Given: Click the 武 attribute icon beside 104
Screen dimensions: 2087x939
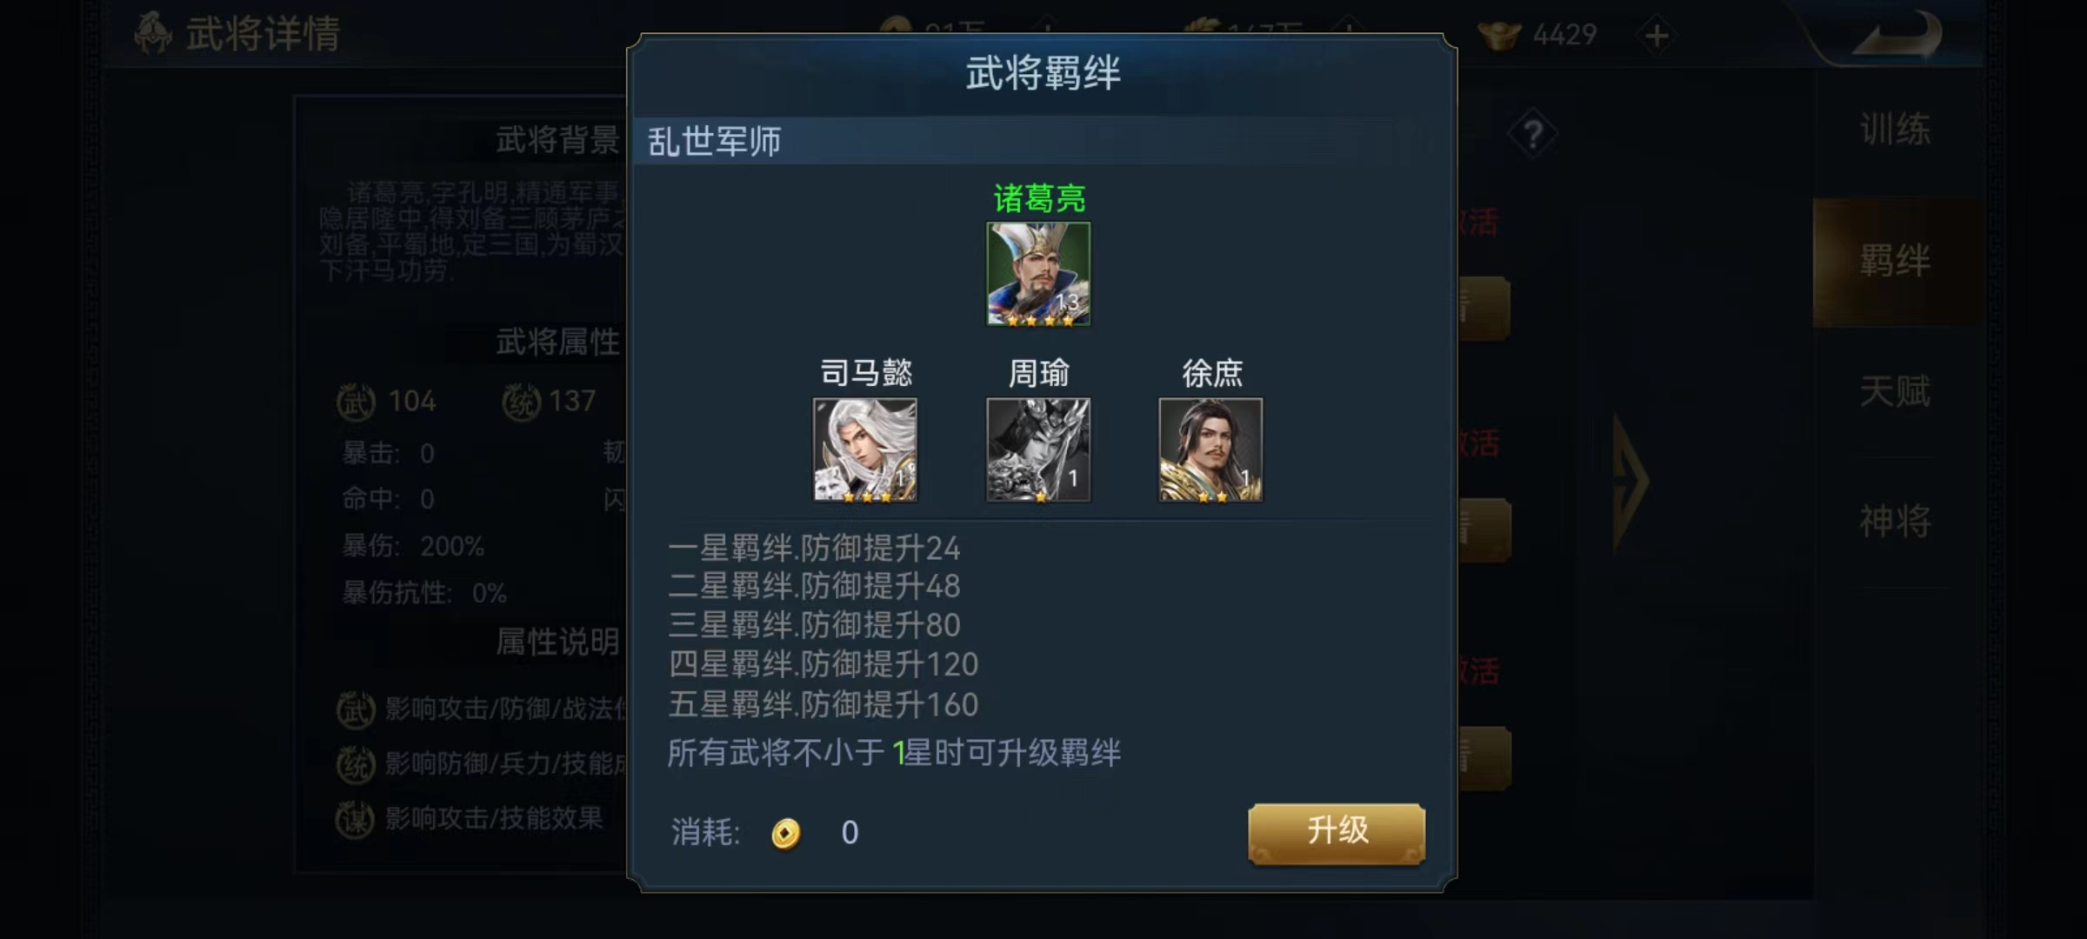Looking at the screenshot, I should [356, 402].
